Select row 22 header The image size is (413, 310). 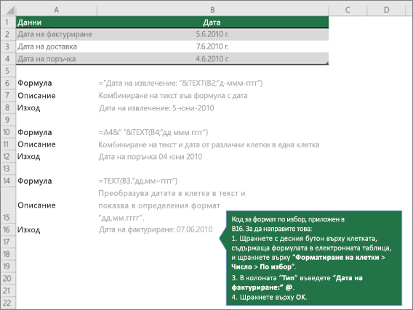[x=7, y=303]
